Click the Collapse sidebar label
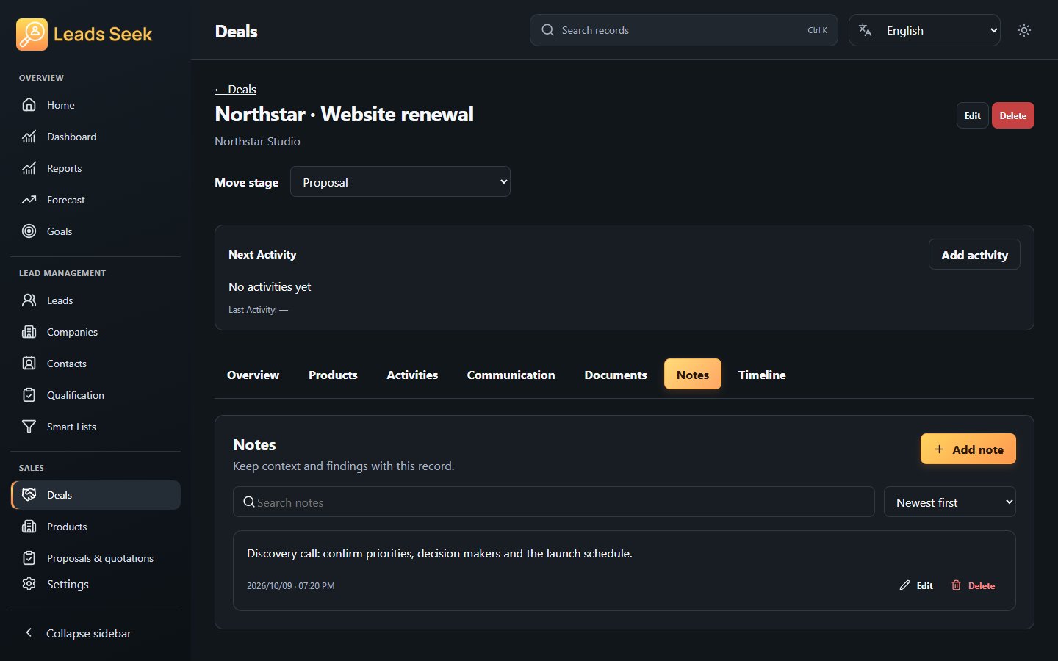The width and height of the screenshot is (1058, 661). 89,633
